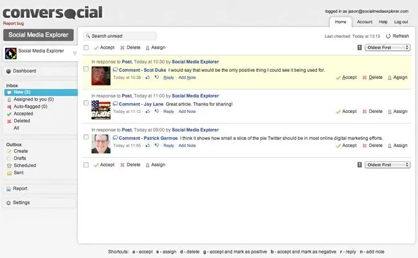Switch to the Home tab

tap(341, 22)
